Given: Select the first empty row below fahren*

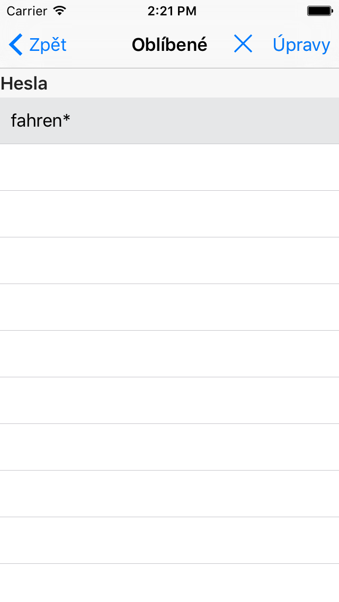Looking at the screenshot, I should [x=169, y=167].
